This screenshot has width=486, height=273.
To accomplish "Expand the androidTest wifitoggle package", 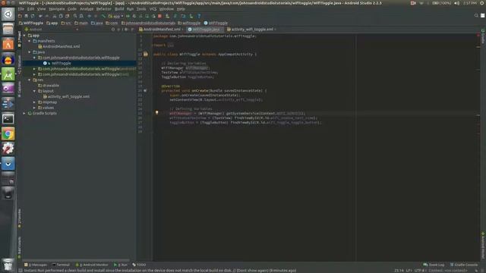I will pos(34,69).
